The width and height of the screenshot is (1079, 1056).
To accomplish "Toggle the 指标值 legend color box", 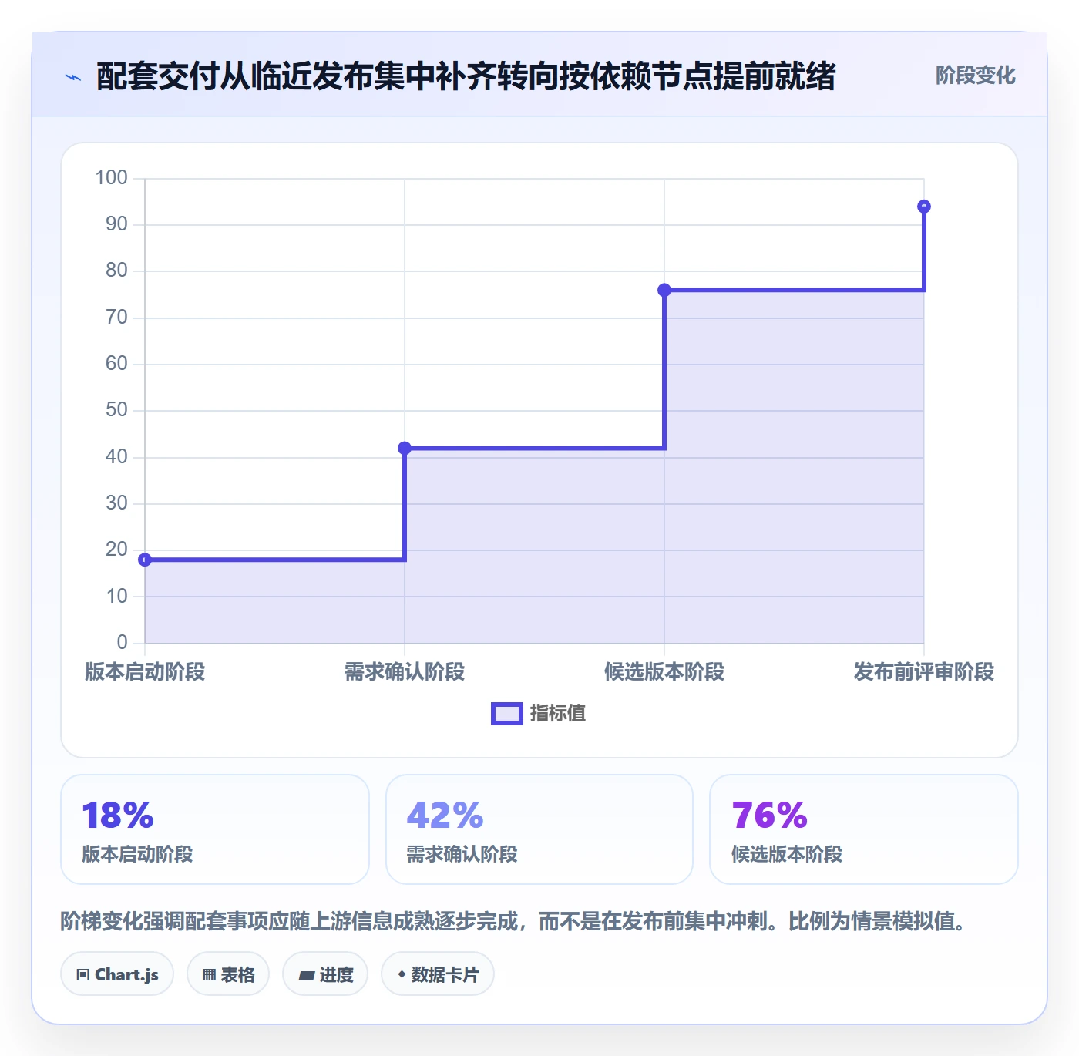I will [507, 714].
